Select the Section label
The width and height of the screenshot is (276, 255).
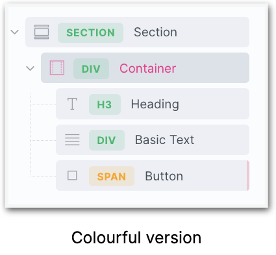click(x=155, y=32)
